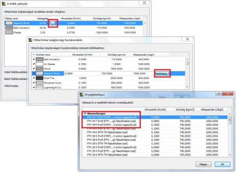Toggle the checkmark for Air Space fill

(x=34, y=64)
